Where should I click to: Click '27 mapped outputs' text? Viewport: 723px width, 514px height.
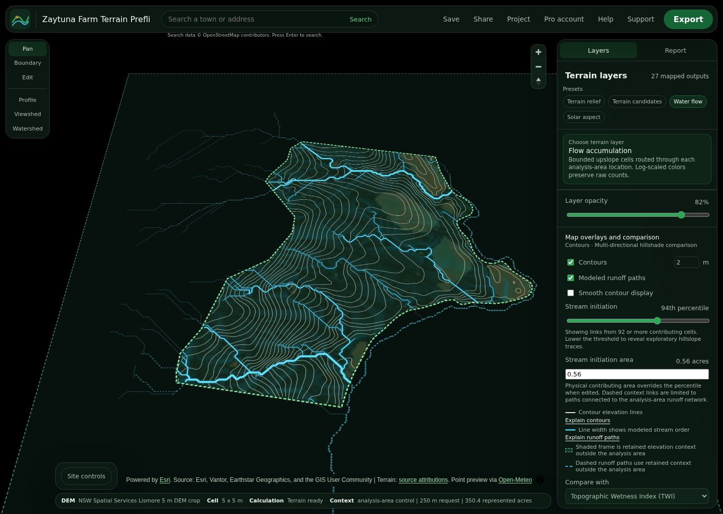point(680,76)
